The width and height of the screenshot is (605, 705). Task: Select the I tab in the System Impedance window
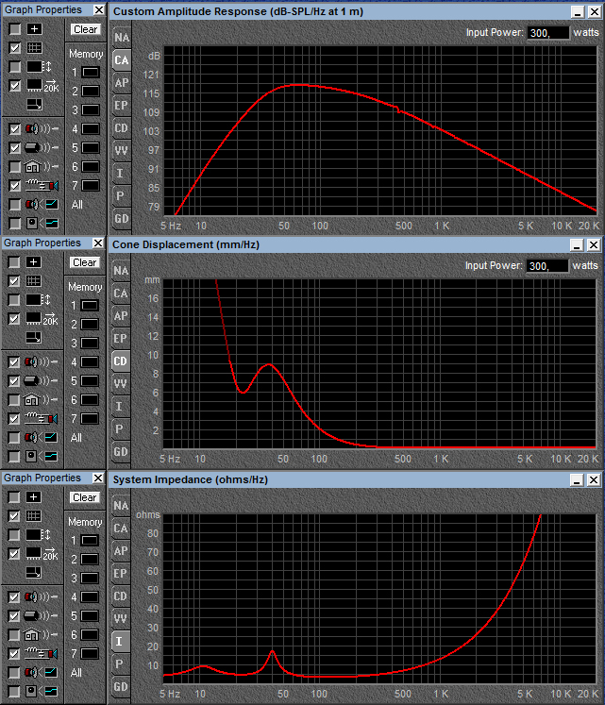click(x=120, y=641)
